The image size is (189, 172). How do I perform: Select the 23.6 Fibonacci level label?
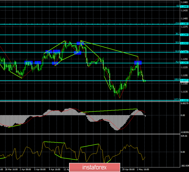coord(178,23)
